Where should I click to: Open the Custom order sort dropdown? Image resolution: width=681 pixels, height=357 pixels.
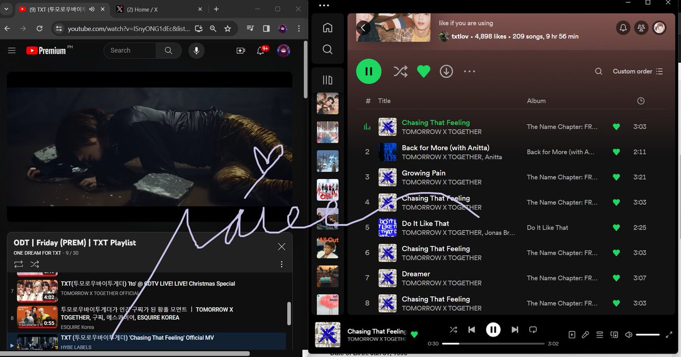click(637, 71)
